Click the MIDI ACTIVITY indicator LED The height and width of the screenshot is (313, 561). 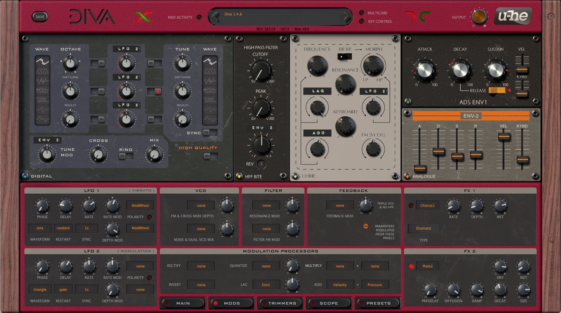coord(199,17)
